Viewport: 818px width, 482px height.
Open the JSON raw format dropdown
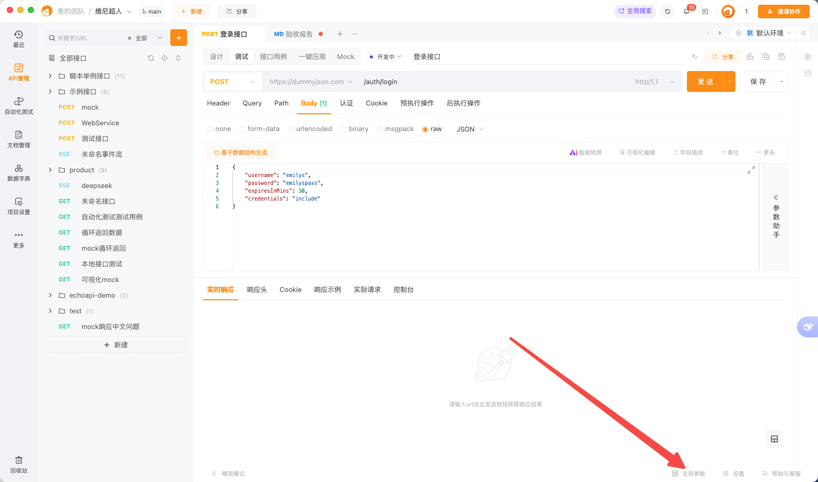tap(470, 129)
